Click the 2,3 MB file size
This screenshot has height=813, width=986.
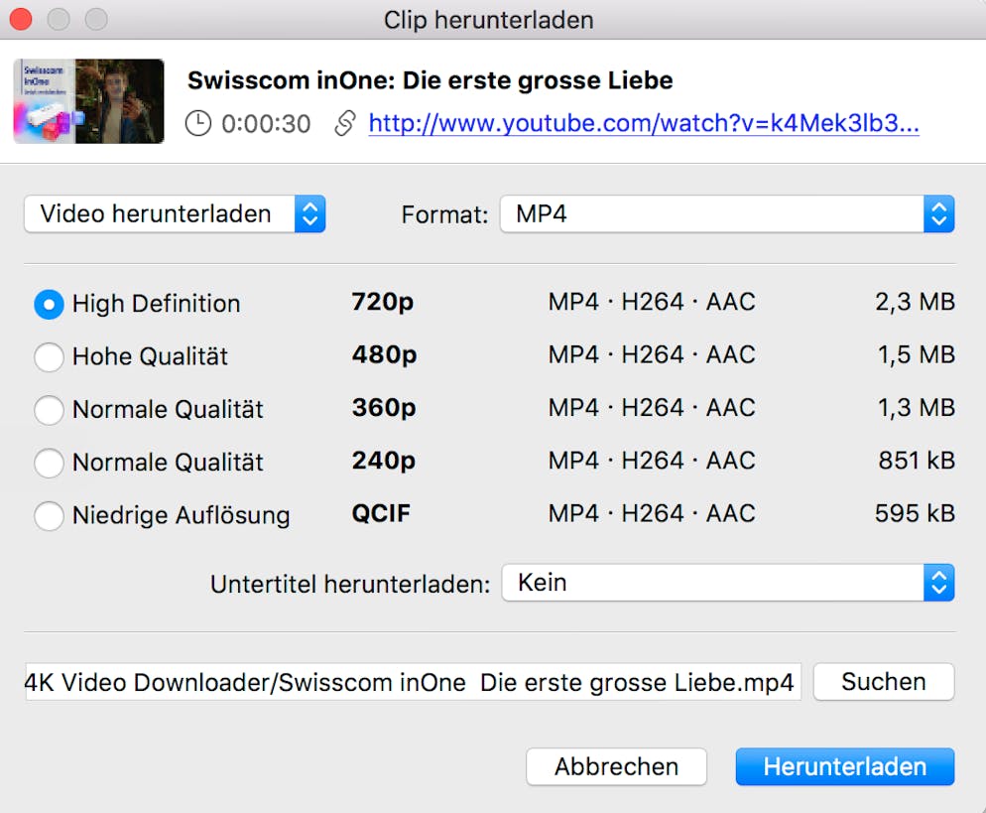coord(915,302)
